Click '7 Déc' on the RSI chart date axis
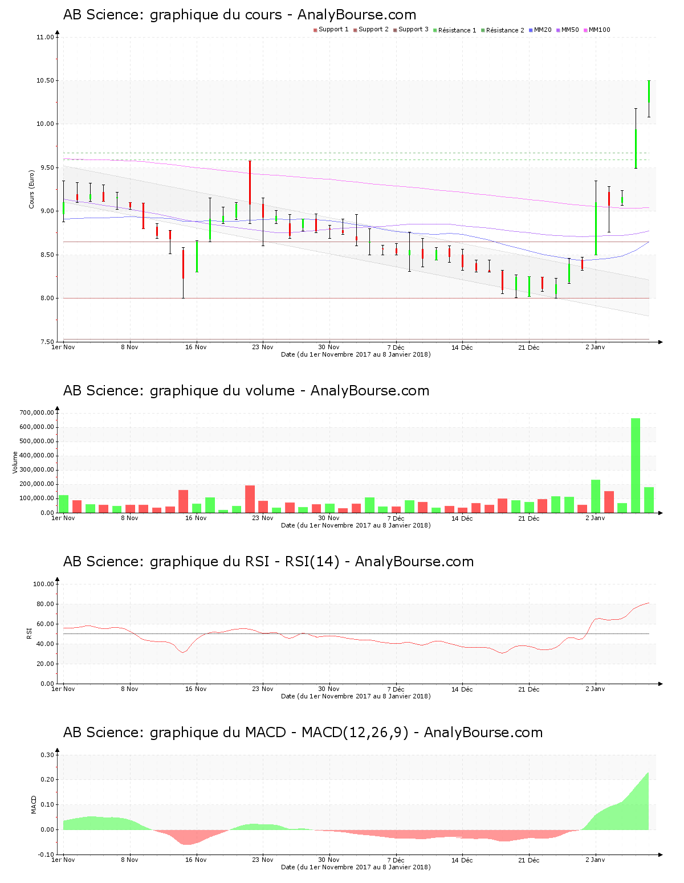684x883 pixels. (x=396, y=689)
